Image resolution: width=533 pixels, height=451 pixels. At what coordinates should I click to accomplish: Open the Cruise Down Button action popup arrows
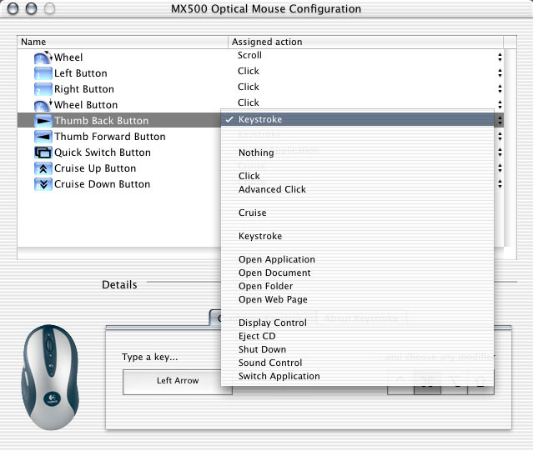pos(500,183)
